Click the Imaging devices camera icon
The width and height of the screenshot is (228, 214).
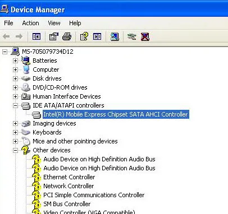26,123
